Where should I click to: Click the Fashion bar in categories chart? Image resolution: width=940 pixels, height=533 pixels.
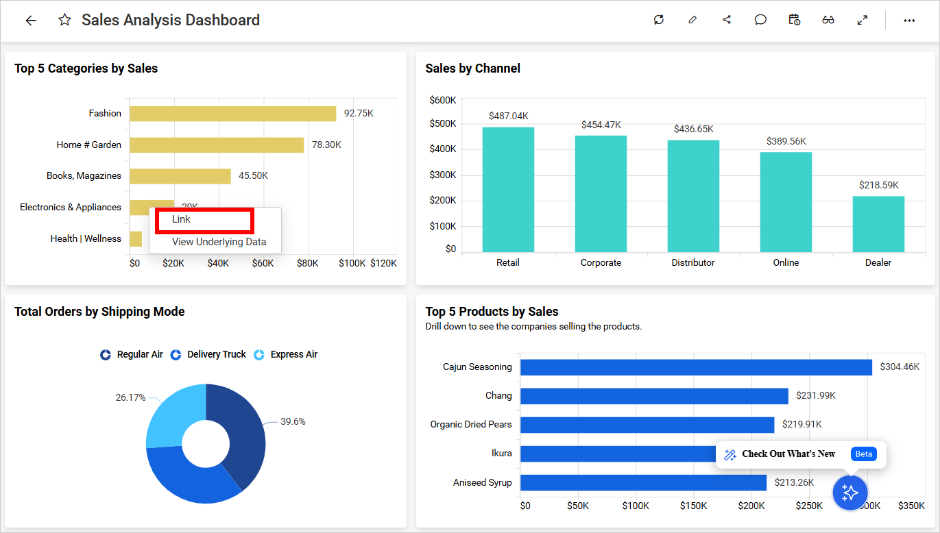tap(232, 114)
